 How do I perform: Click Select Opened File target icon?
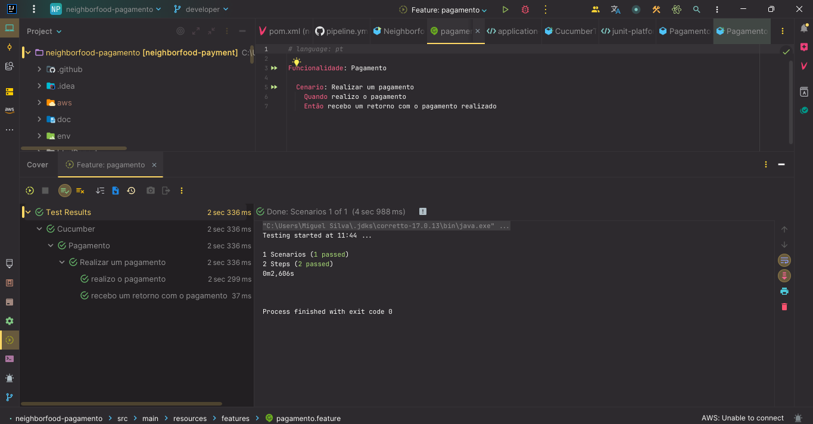pos(180,31)
